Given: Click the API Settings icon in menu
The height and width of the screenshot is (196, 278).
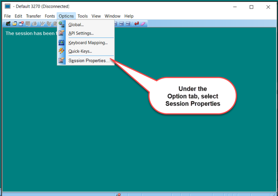Looking at the screenshot, I should point(61,33).
